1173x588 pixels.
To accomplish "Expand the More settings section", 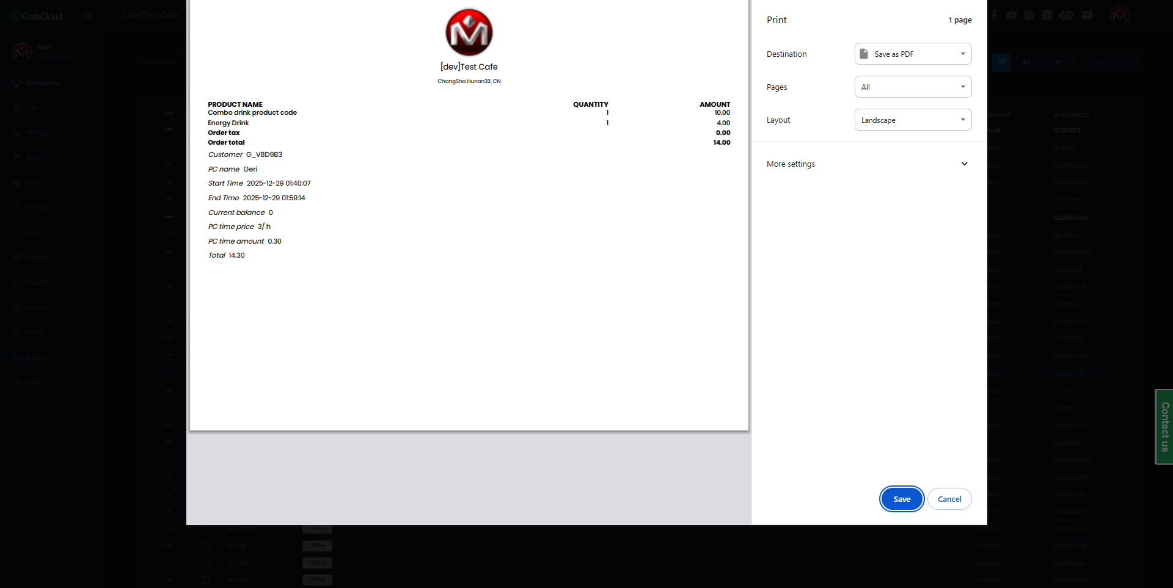I will click(x=869, y=164).
